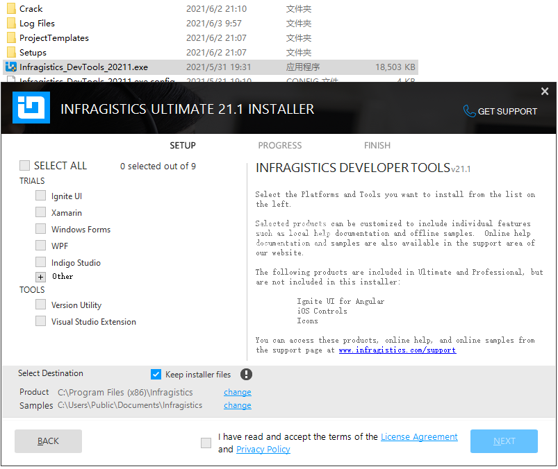Enable the Ignite UI trial checkbox

[x=40, y=196]
